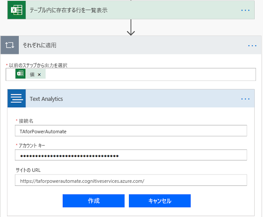Click the Excel icon on list rows step

point(17,10)
